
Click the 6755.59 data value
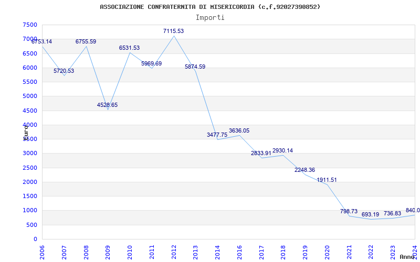[86, 42]
